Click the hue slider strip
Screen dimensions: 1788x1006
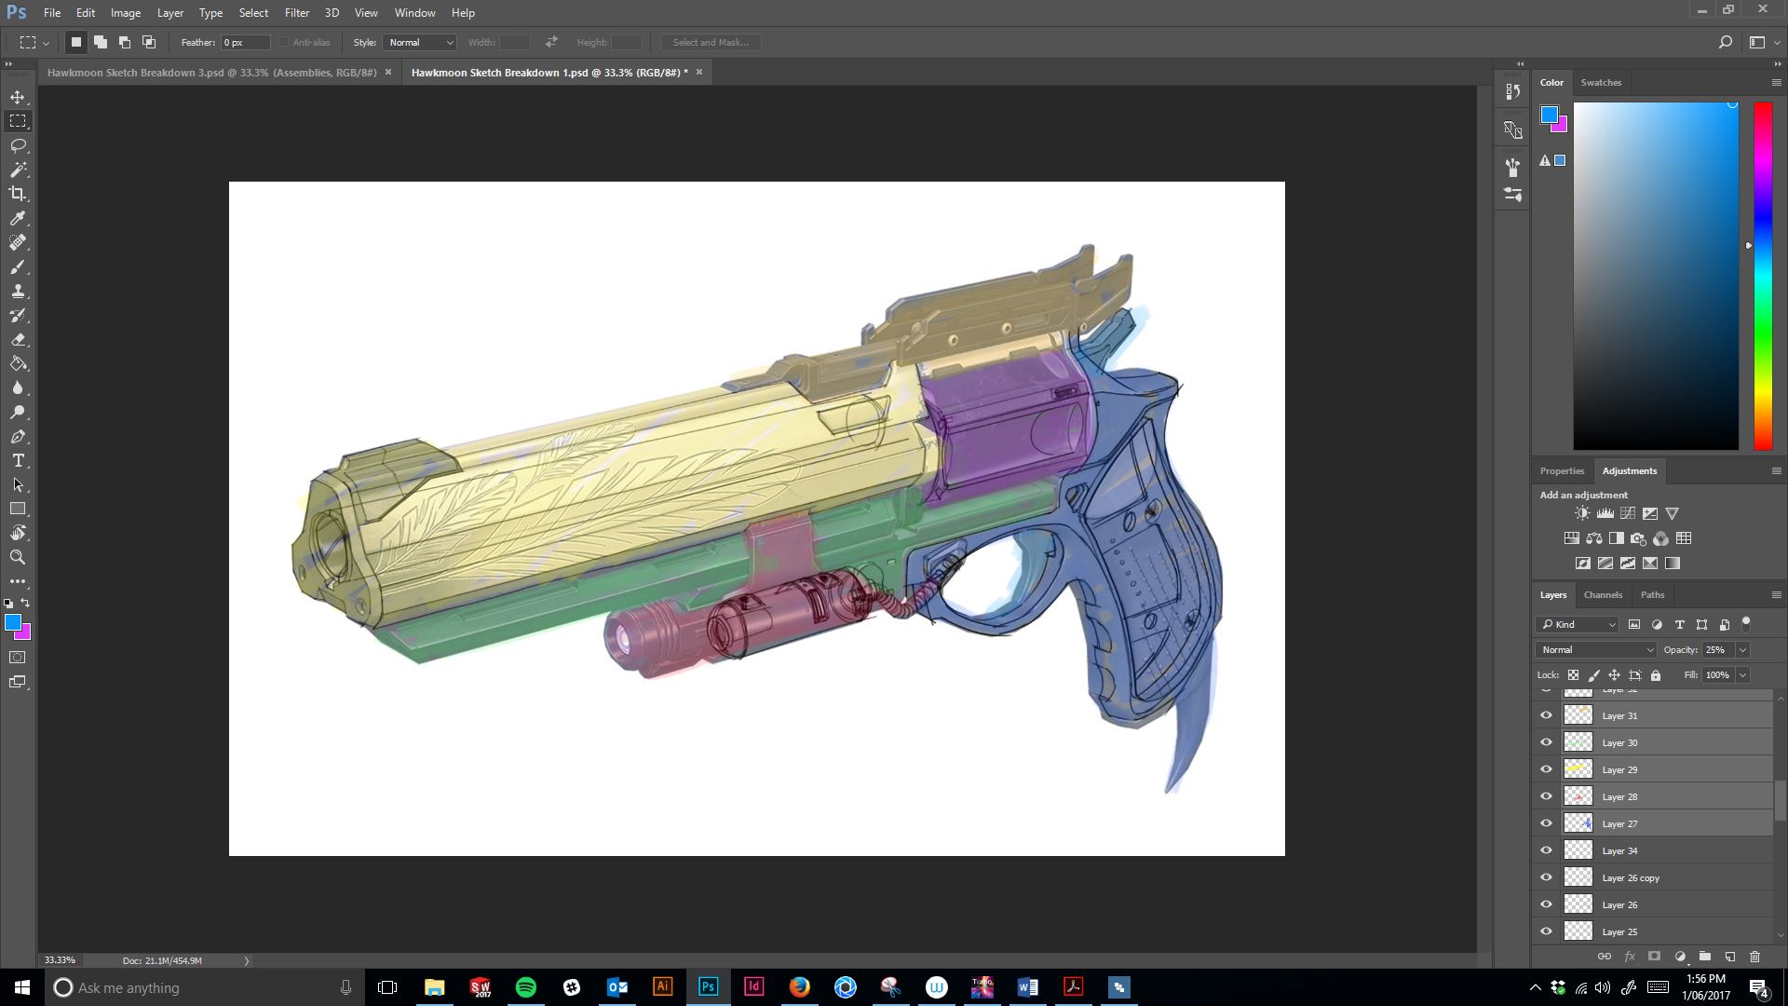coord(1763,277)
